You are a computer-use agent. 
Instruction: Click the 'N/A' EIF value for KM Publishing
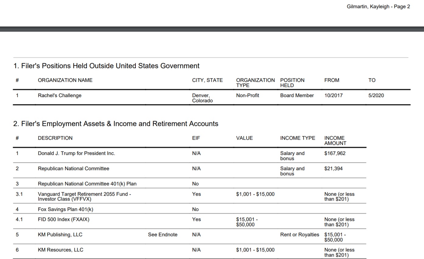pos(196,235)
